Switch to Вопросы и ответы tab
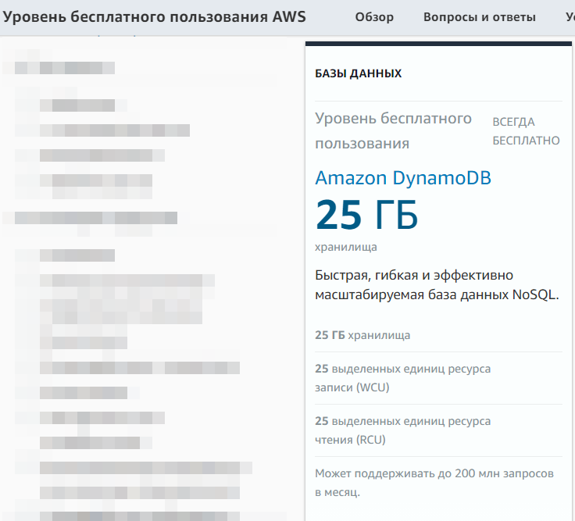The image size is (575, 521). [x=479, y=17]
